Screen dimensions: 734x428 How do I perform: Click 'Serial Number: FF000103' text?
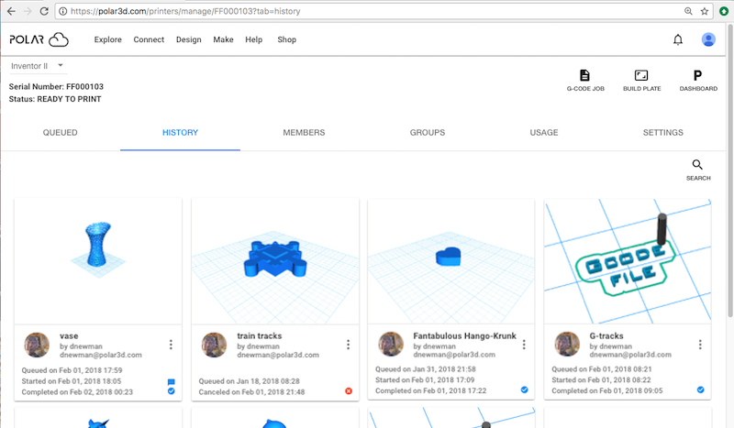[x=56, y=86]
